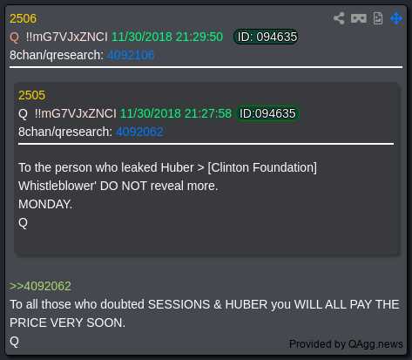Follow the >>4092062 reply reference
Screen dimensions: 412x360
click(x=40, y=286)
